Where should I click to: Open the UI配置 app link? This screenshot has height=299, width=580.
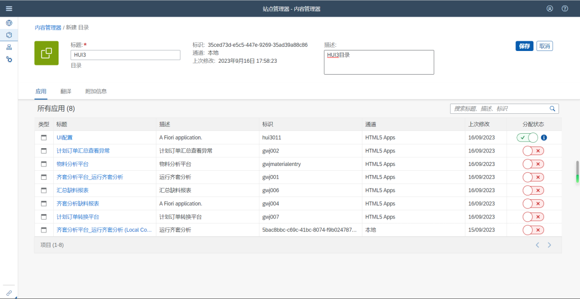tap(65, 137)
